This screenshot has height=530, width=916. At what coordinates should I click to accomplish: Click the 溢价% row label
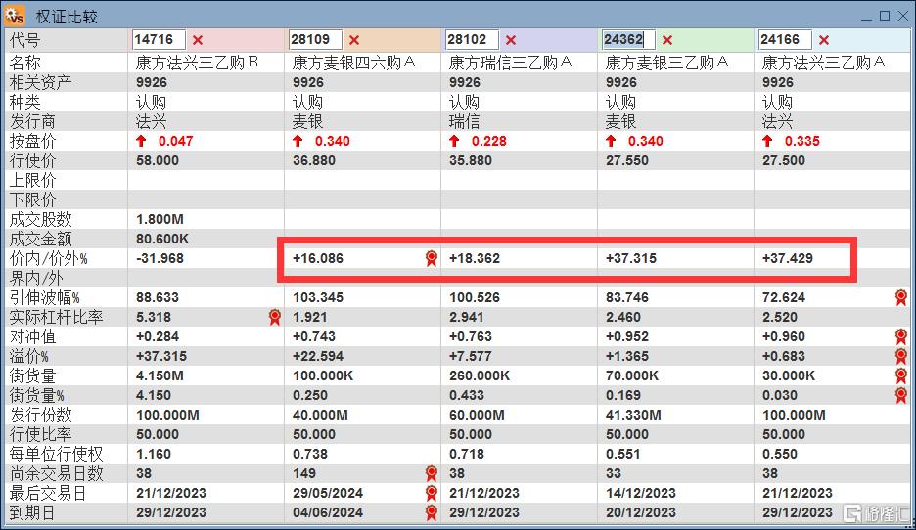[x=28, y=356]
